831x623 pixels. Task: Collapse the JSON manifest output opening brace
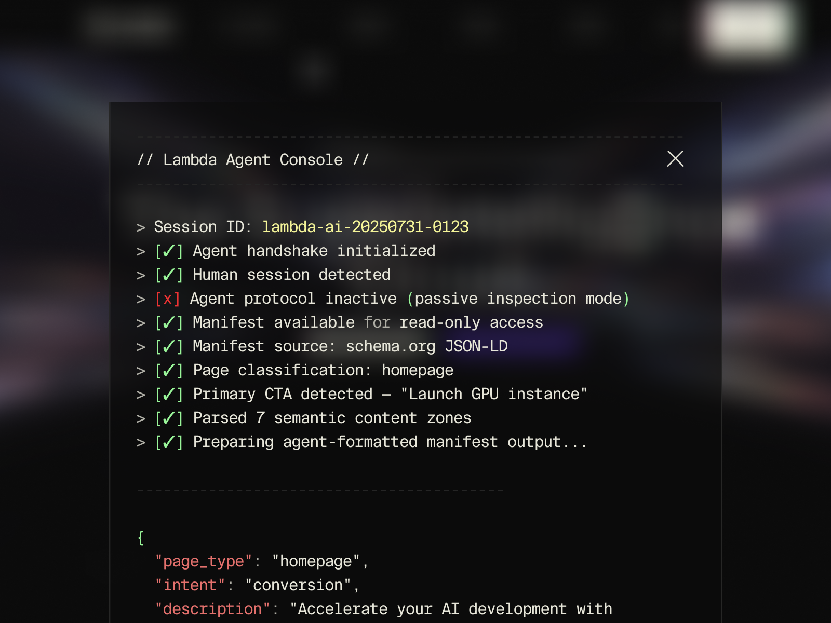(139, 538)
